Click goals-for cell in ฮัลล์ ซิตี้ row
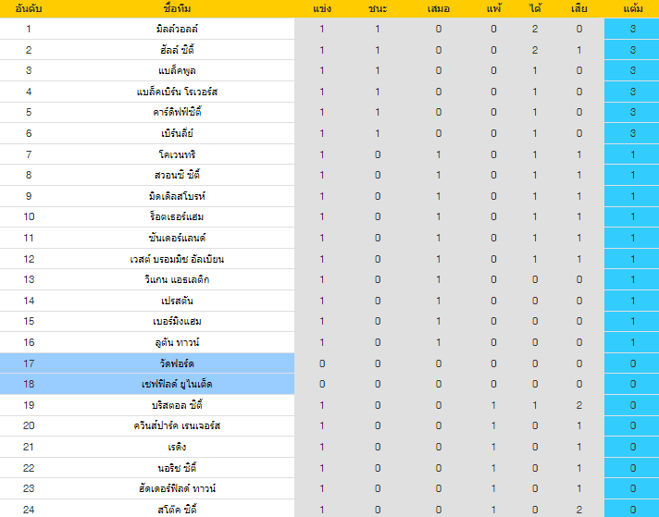 coord(535,50)
